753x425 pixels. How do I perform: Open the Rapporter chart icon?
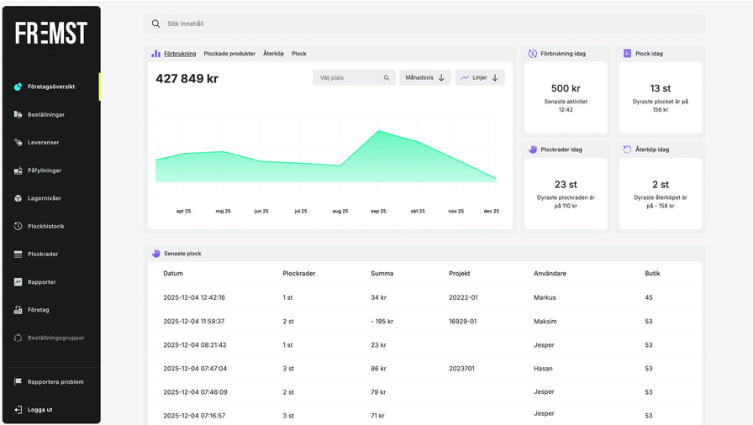18,282
